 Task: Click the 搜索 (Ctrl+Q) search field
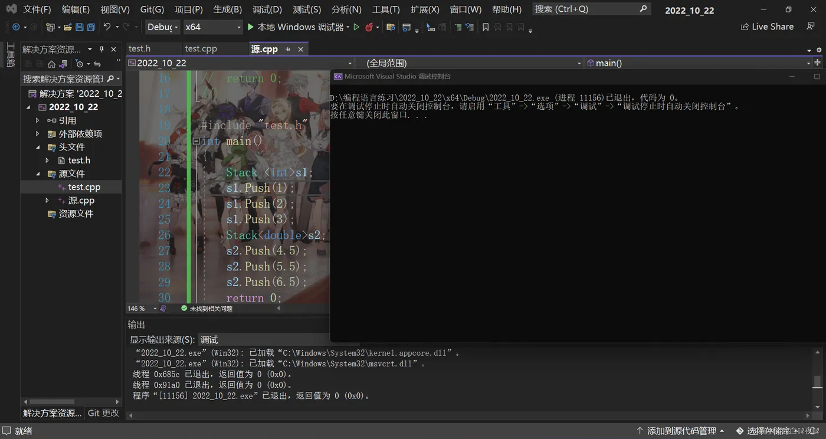[591, 9]
